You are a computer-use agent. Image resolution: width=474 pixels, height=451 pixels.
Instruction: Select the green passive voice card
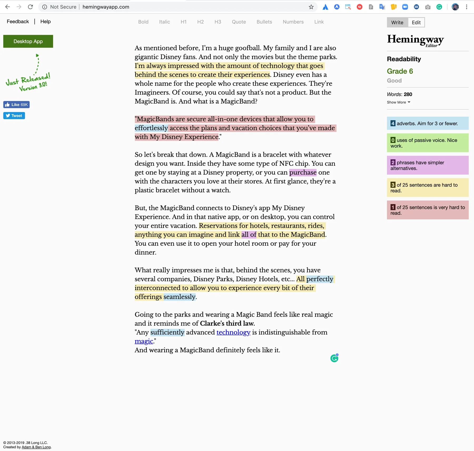coord(428,143)
